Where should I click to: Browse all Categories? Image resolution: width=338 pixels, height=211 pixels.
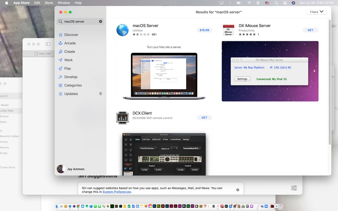coord(73,85)
